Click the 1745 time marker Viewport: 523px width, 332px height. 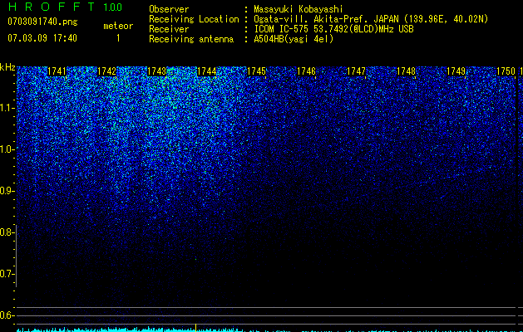(x=256, y=71)
